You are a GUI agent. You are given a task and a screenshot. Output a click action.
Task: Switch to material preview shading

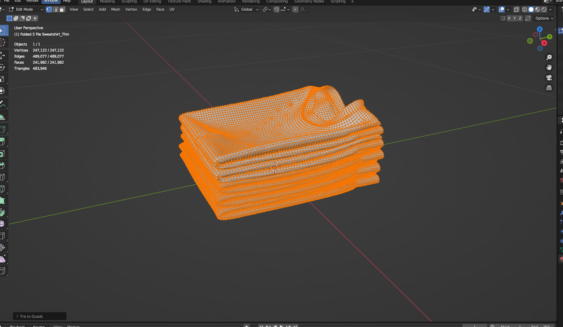click(x=538, y=9)
